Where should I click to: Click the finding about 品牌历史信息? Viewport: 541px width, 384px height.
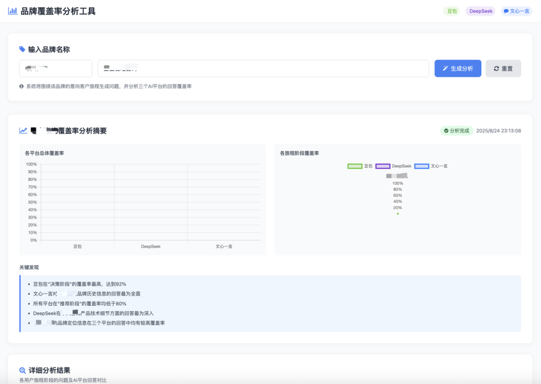click(87, 294)
